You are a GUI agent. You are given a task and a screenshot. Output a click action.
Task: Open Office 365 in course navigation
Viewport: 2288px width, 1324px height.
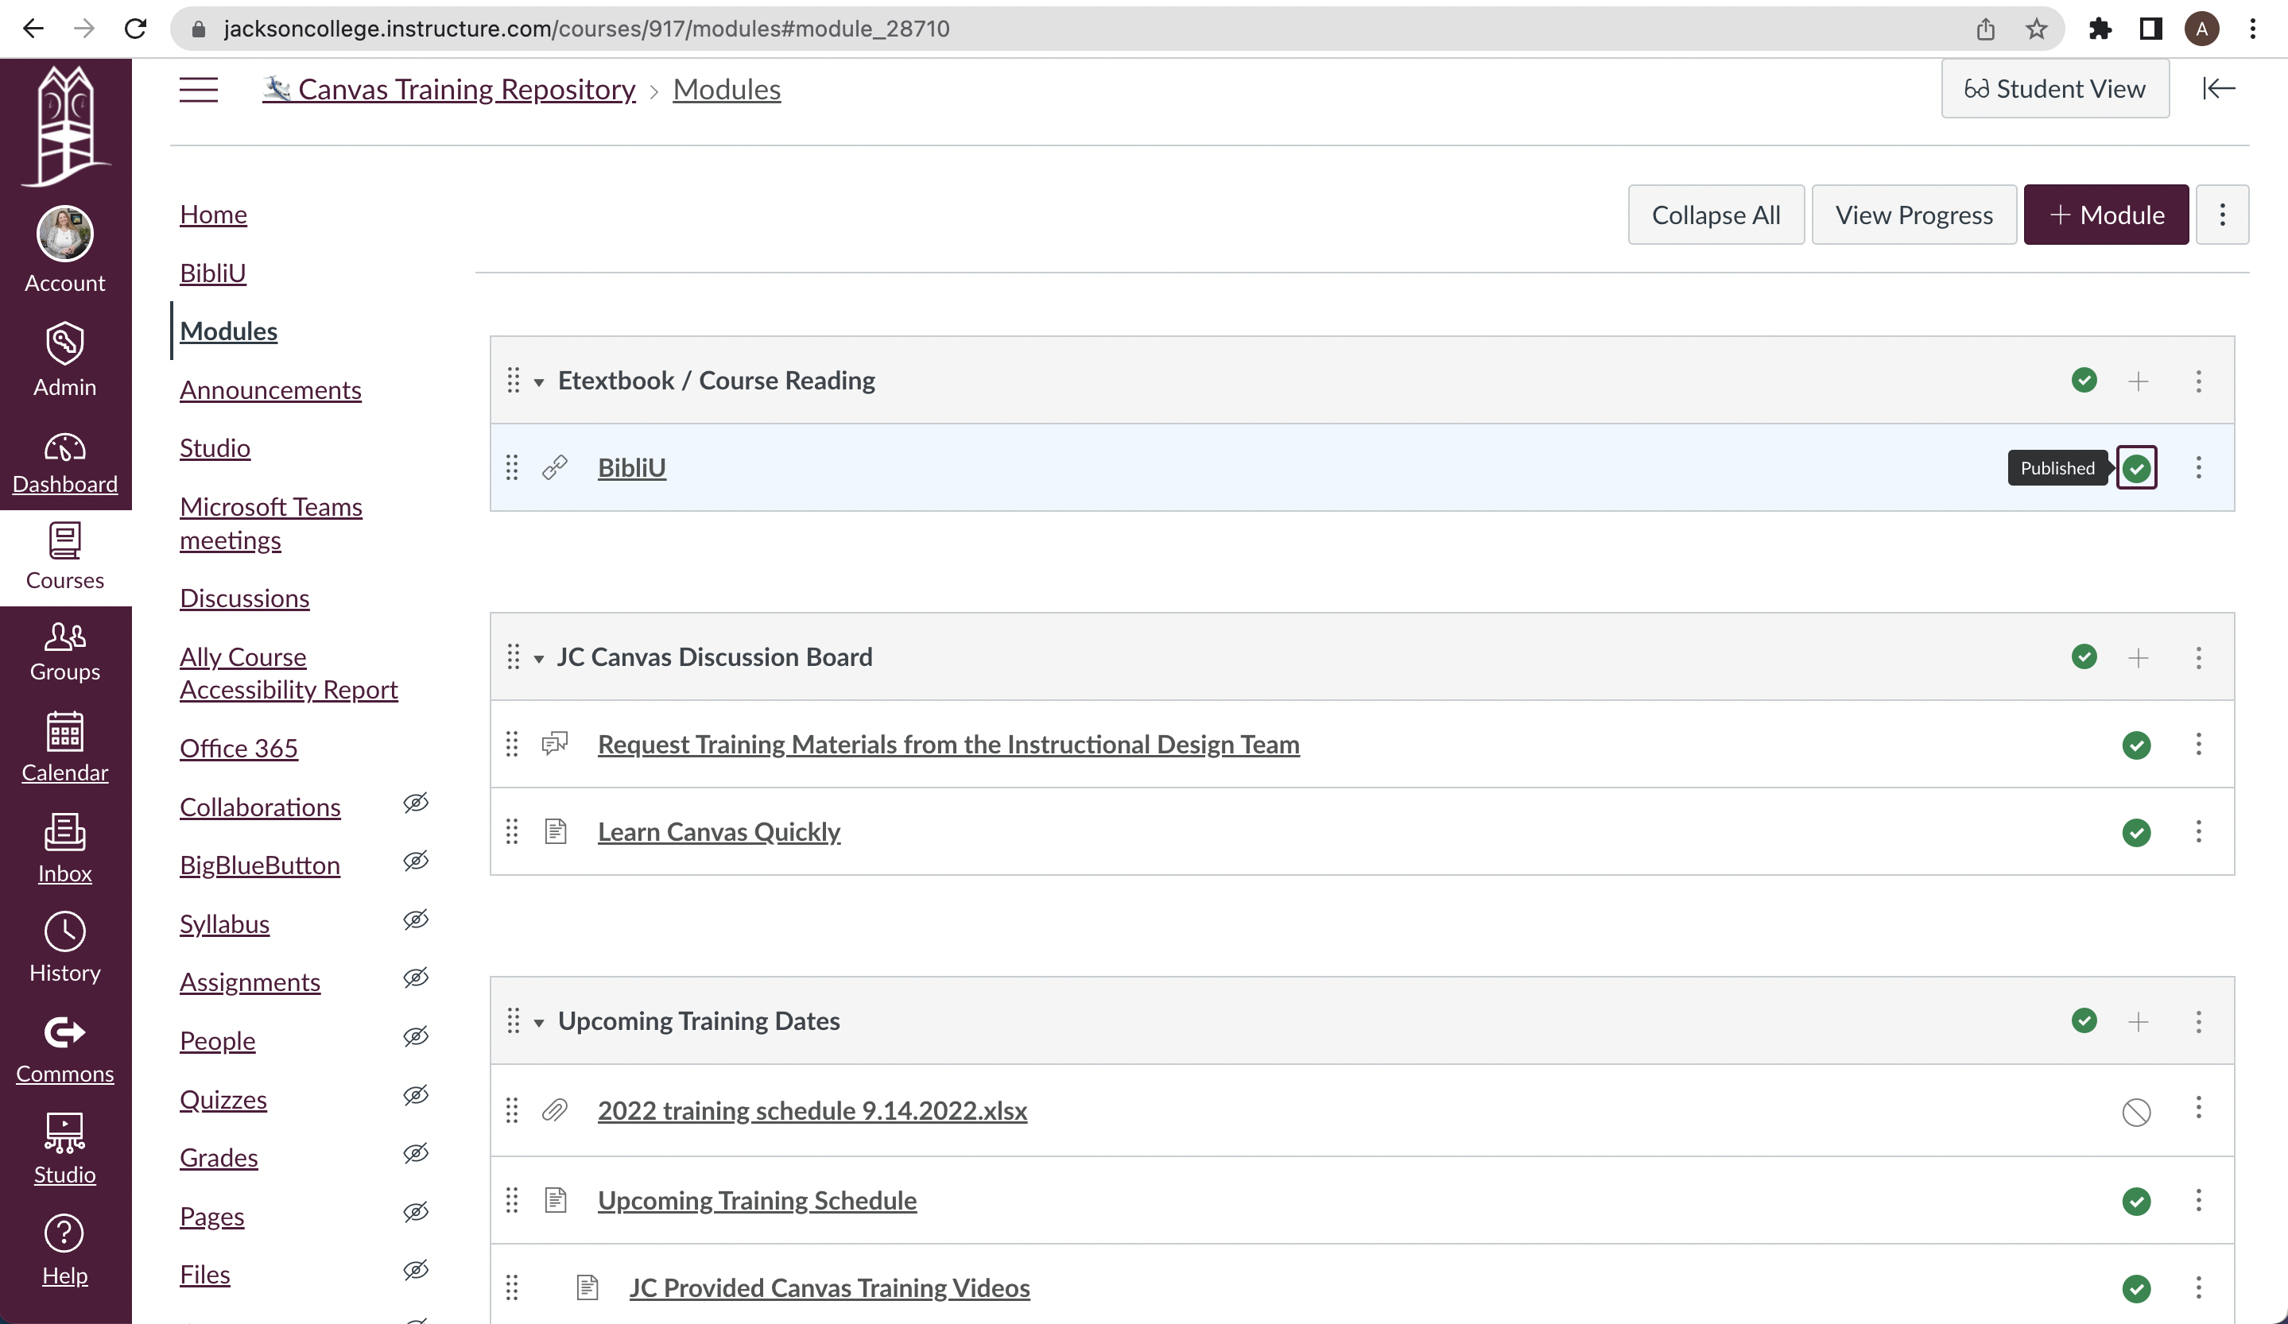pos(238,748)
